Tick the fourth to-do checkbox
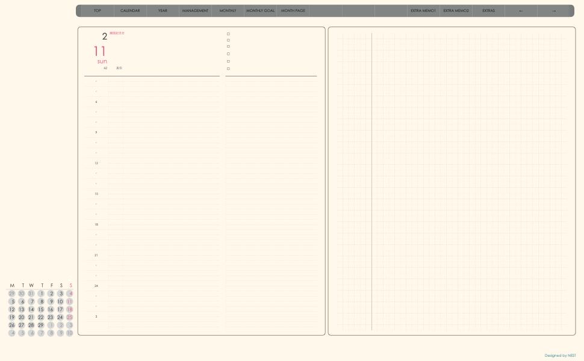 (228, 54)
